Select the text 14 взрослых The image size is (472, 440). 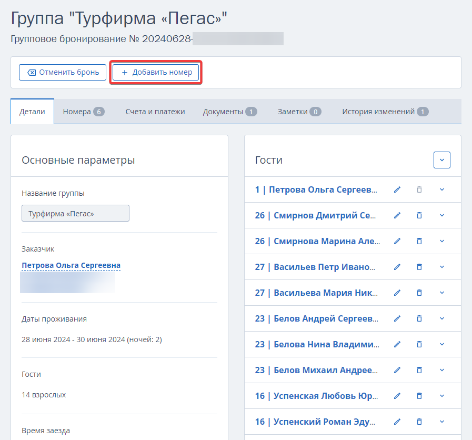pyautogui.click(x=44, y=395)
